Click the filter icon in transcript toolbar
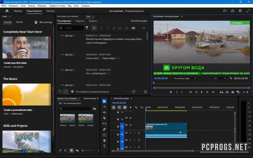The image size is (253, 158). (x=87, y=28)
